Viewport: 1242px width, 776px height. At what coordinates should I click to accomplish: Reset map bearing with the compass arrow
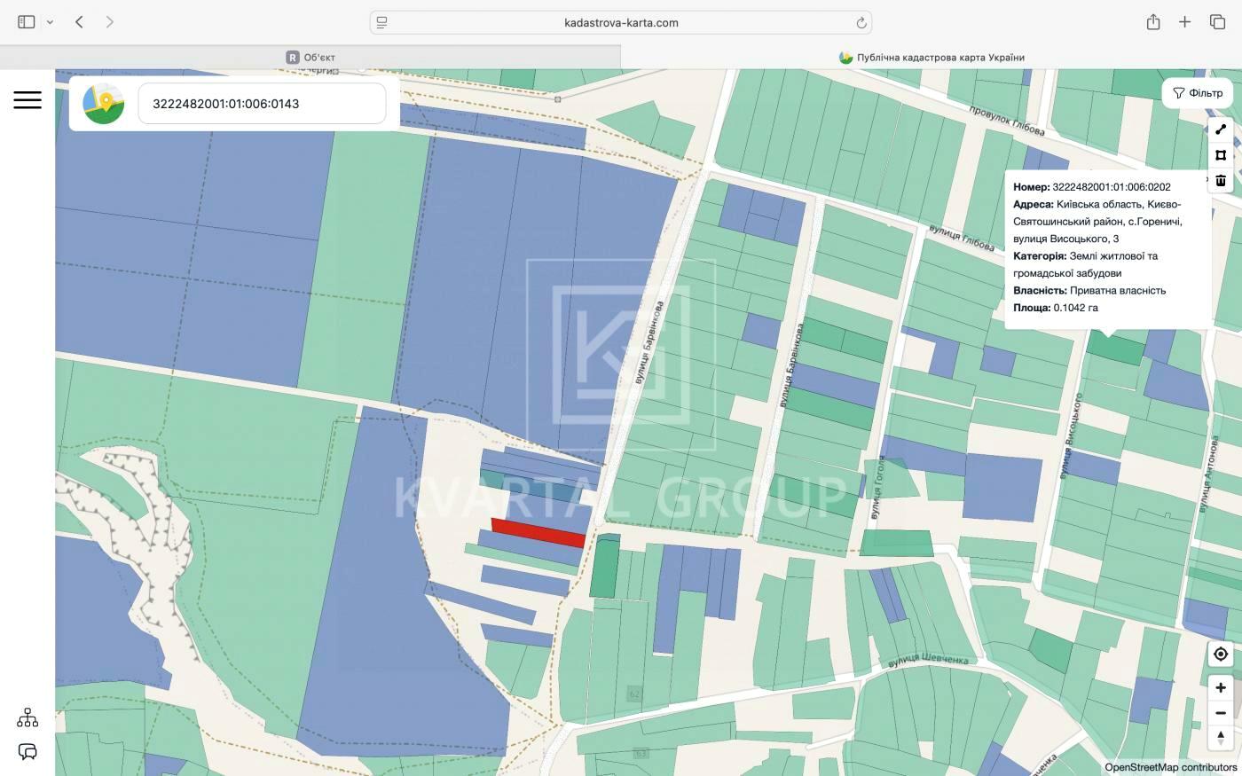click(1221, 737)
